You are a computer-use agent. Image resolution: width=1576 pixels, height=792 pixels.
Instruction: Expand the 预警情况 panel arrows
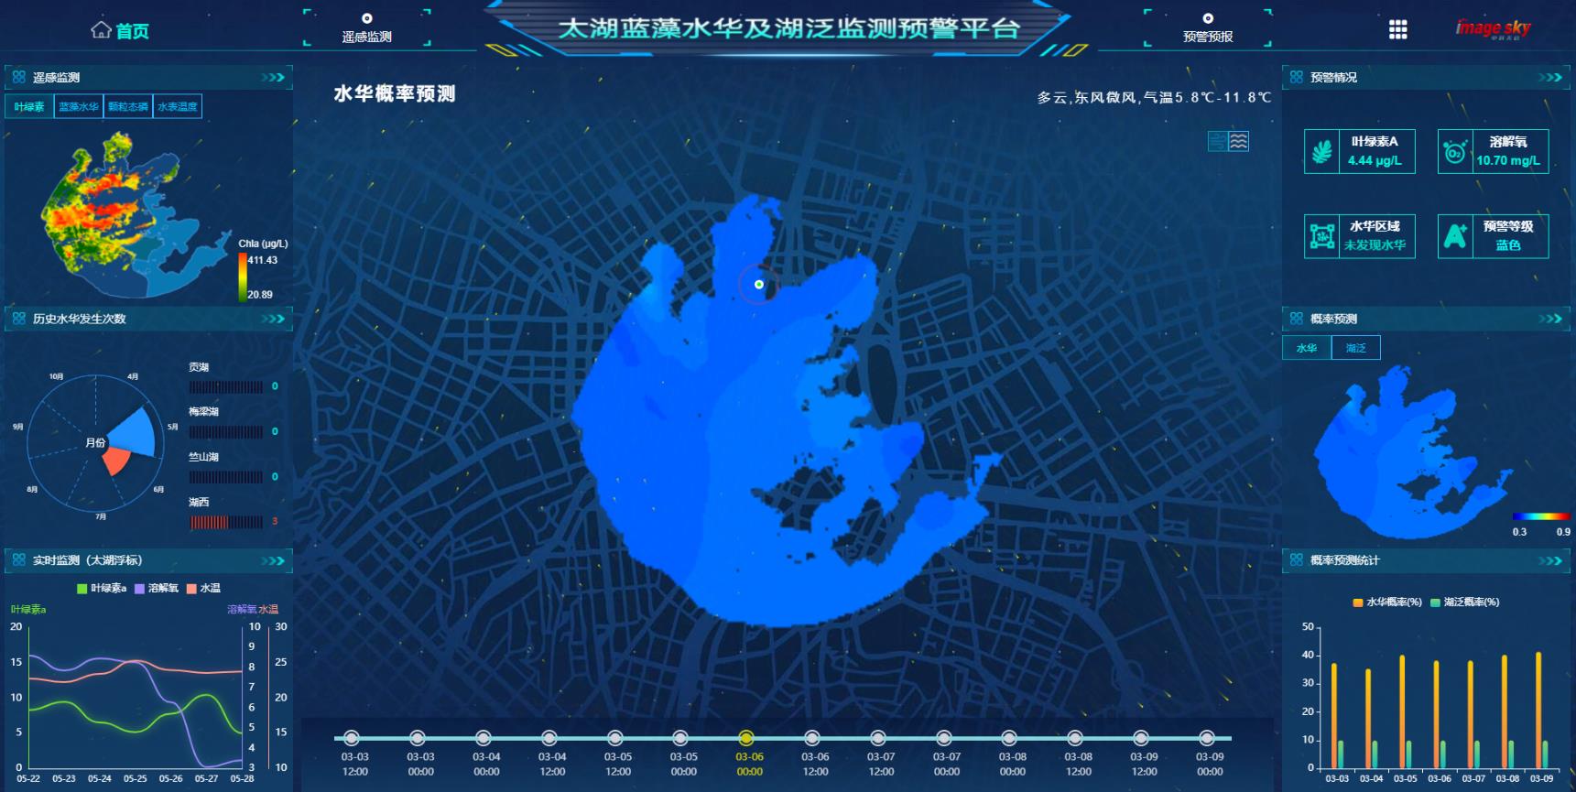tap(1550, 78)
